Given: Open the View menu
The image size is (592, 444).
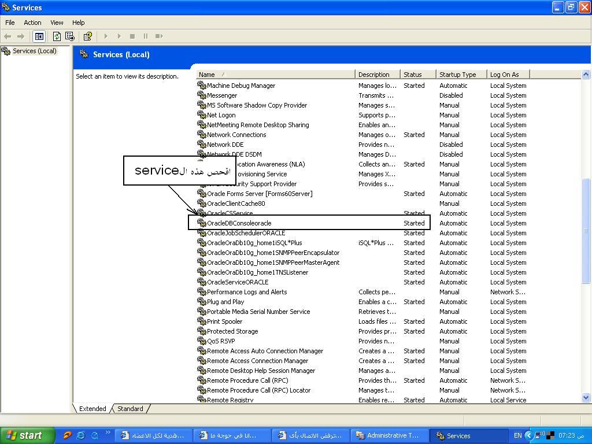Looking at the screenshot, I should click(x=57, y=23).
